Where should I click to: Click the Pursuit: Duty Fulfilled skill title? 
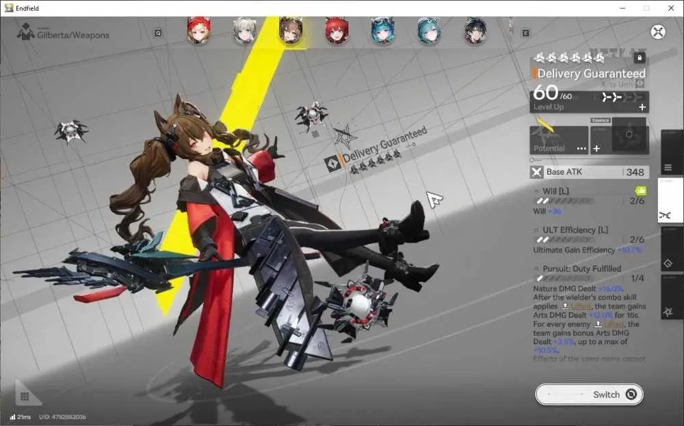point(582,268)
